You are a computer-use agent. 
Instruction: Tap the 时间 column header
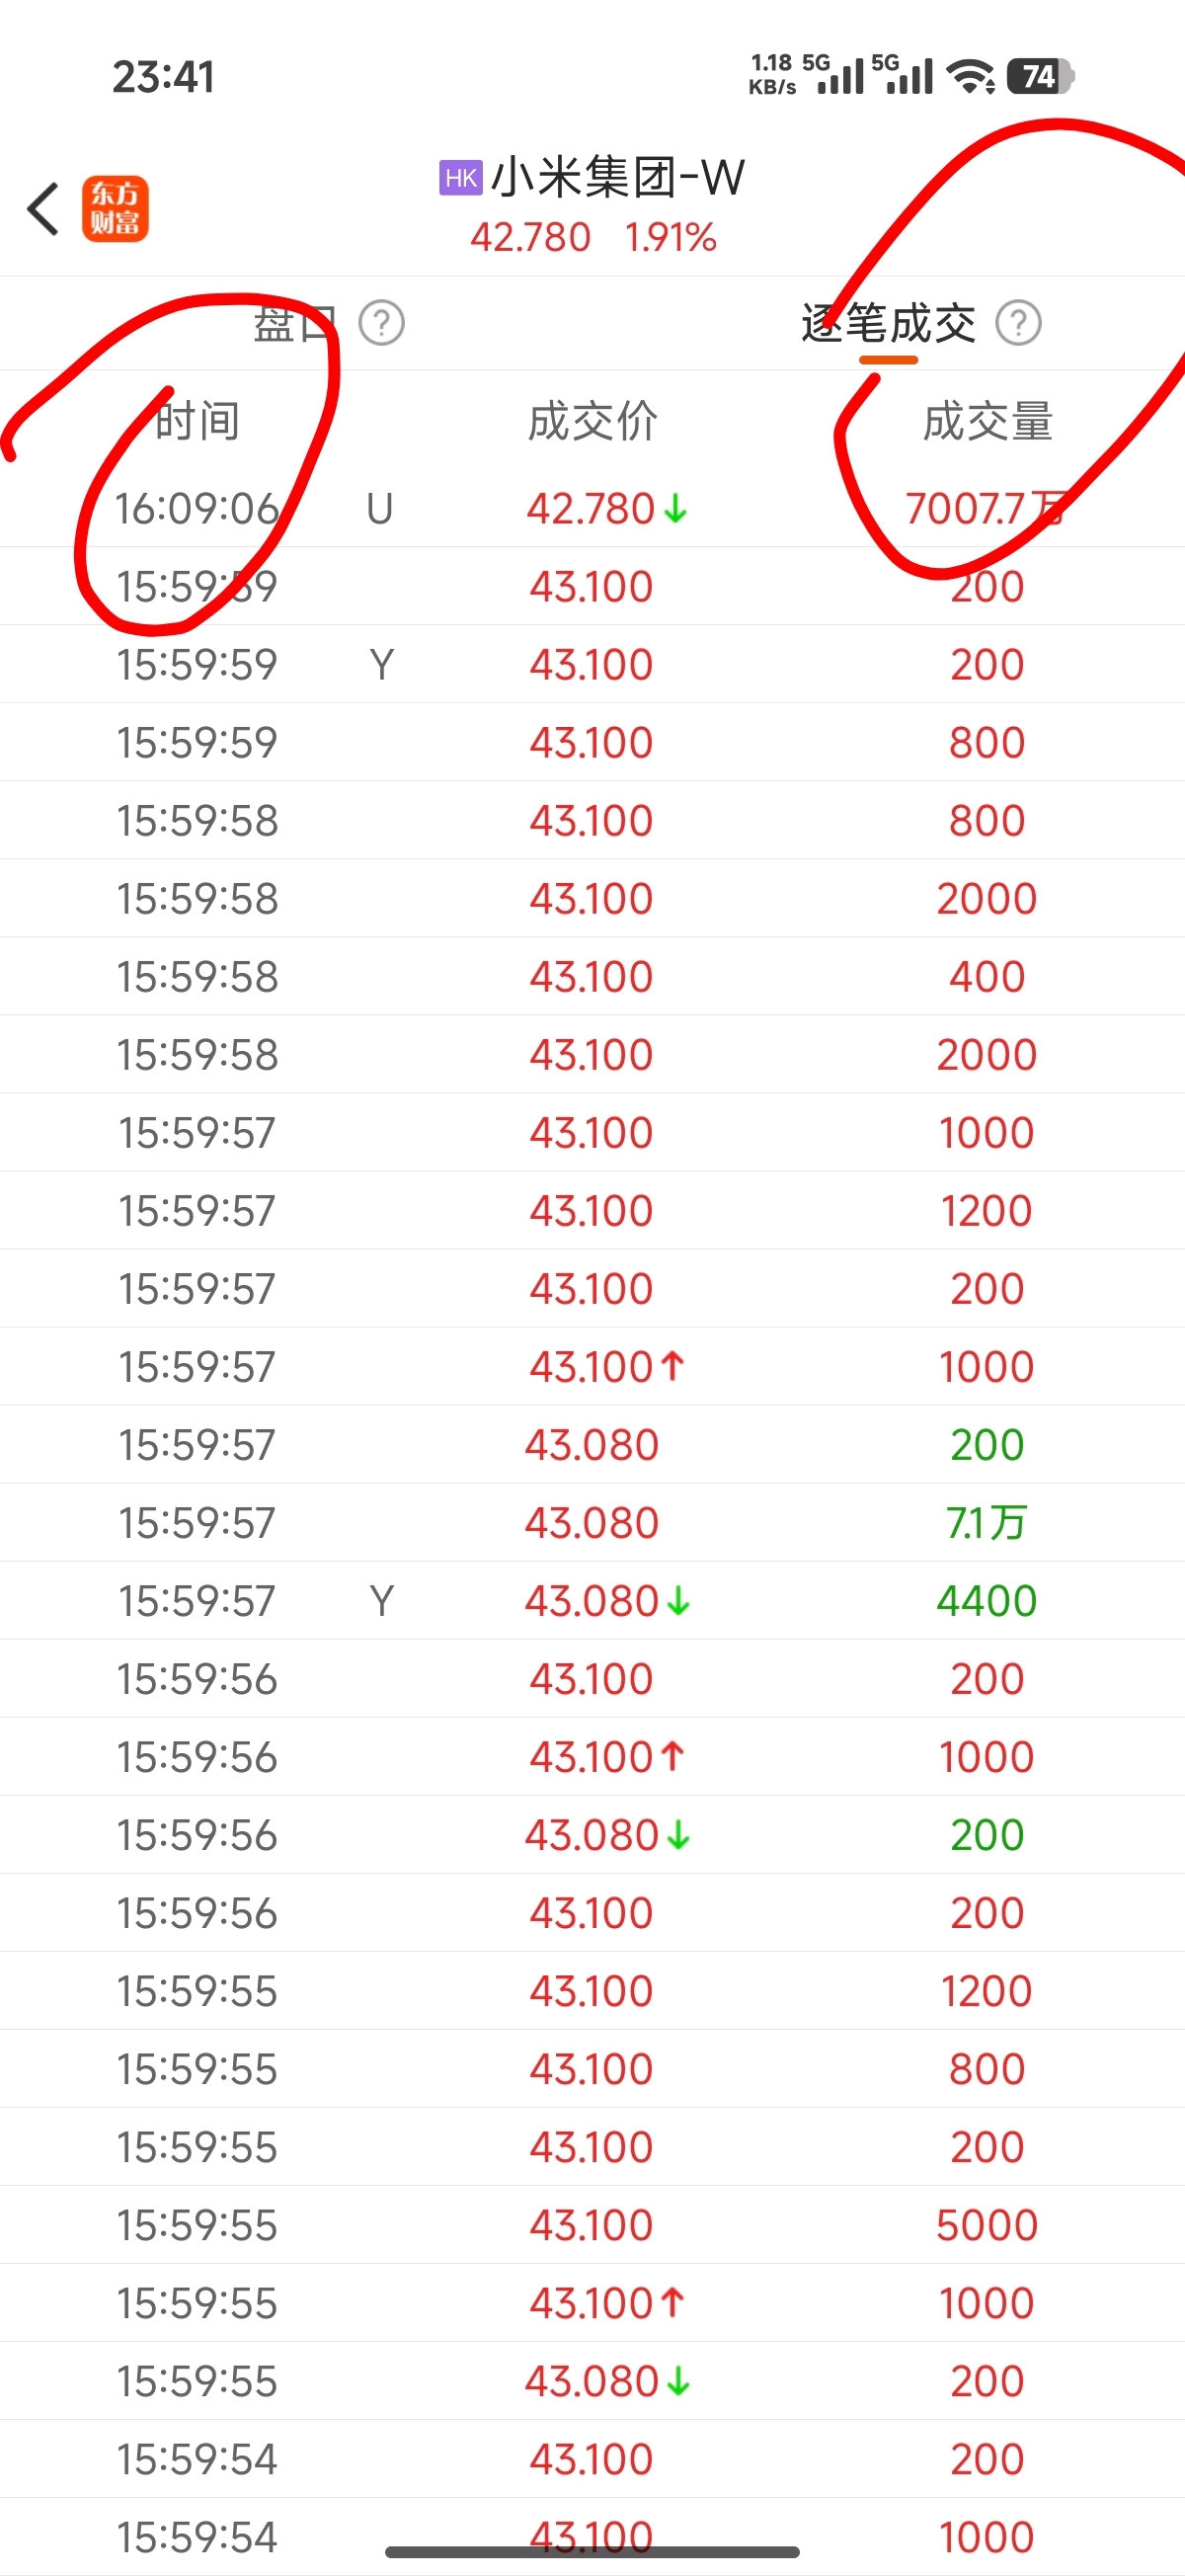tap(197, 421)
